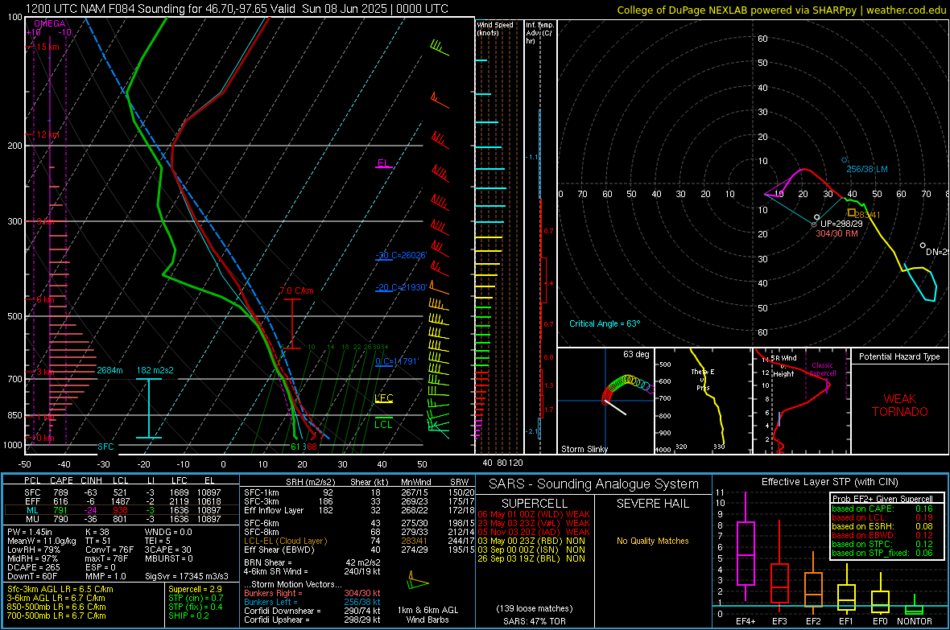Select the green LCL marker on the skew-T

click(383, 423)
